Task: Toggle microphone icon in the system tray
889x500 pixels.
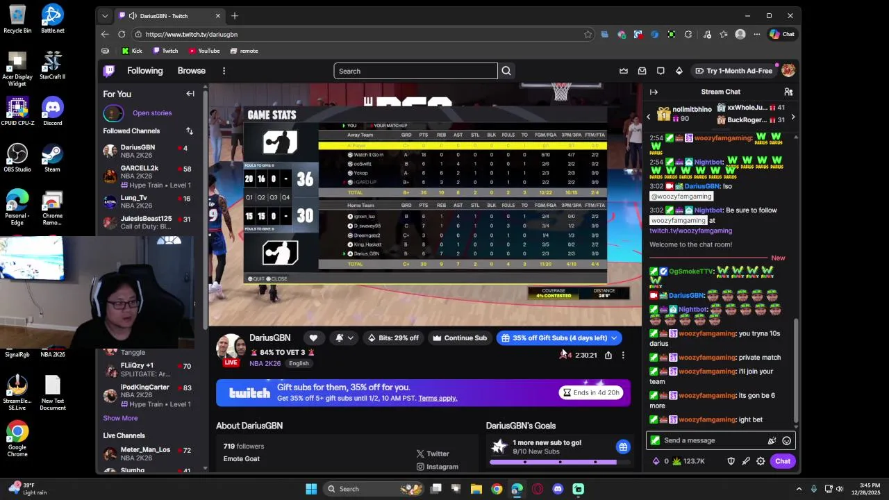Action: (813, 489)
